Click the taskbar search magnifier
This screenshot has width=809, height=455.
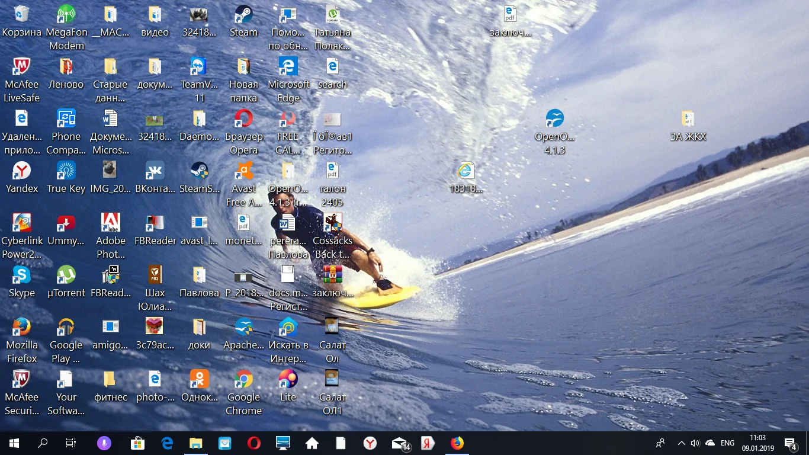coord(43,443)
